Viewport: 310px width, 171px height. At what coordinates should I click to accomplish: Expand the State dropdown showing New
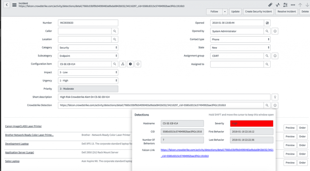tap(240, 47)
